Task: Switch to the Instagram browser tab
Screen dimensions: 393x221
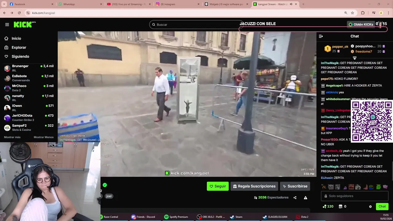Action: [x=177, y=4]
